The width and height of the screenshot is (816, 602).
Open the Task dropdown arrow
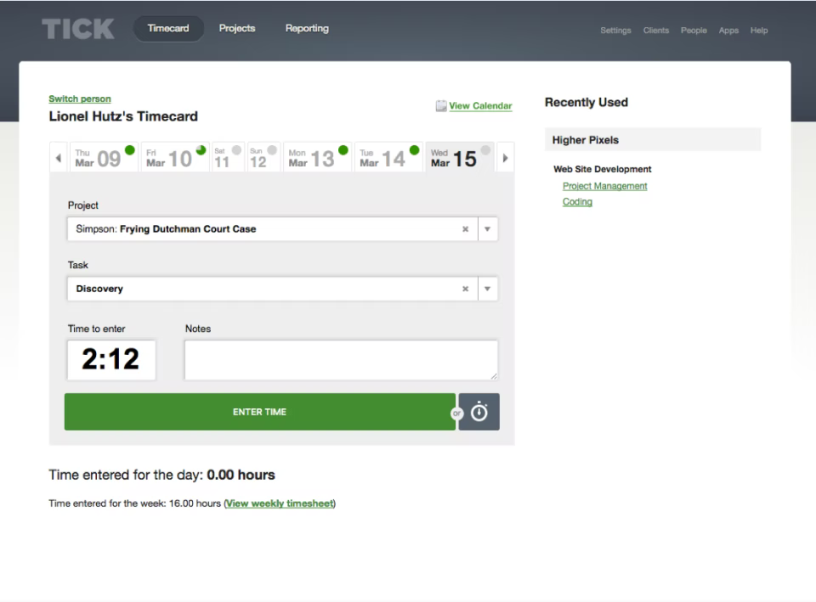coord(488,289)
